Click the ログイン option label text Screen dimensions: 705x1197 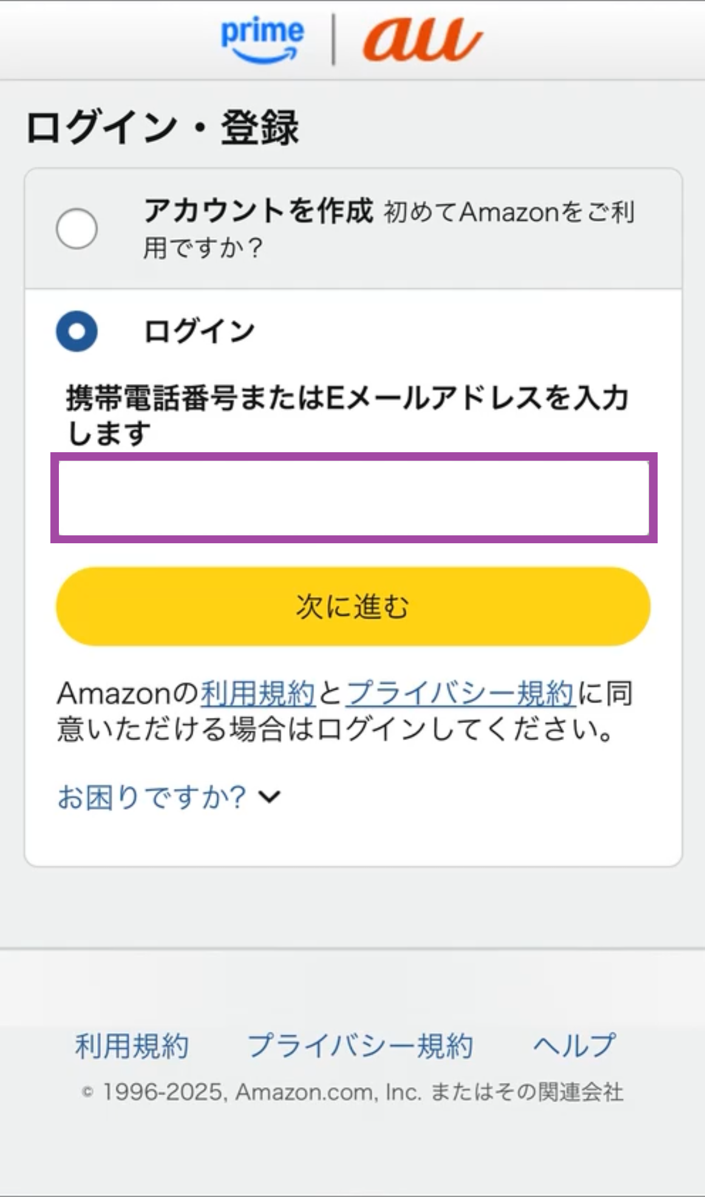tap(199, 331)
